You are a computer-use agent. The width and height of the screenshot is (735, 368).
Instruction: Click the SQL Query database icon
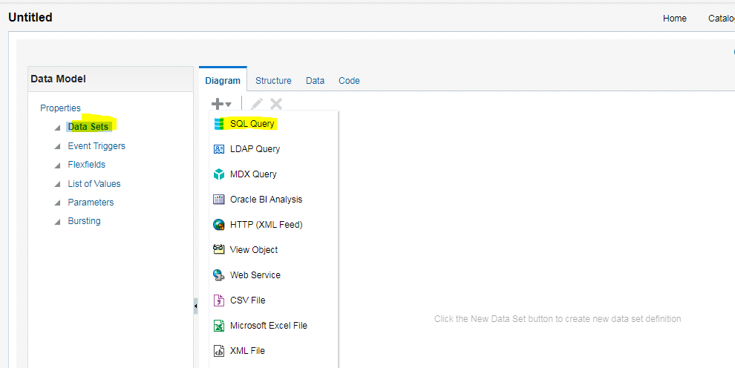click(x=219, y=124)
